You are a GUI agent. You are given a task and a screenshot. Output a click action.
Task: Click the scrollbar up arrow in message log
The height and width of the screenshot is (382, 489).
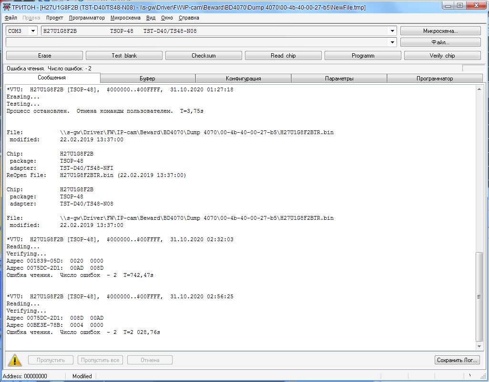point(479,89)
